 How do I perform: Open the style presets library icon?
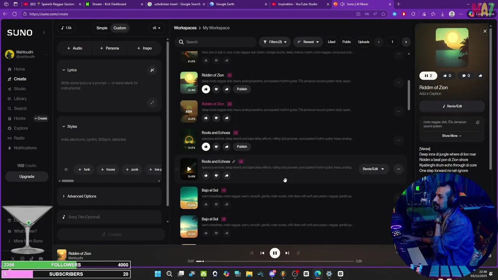tap(66, 170)
